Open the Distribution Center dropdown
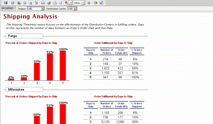This screenshot has height=124, width=213. (75, 9)
